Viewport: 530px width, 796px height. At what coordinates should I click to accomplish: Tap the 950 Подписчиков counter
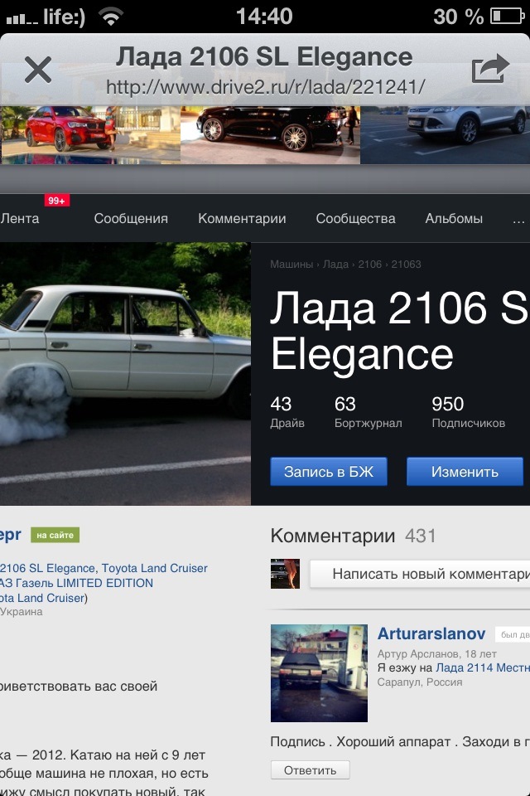[x=468, y=412]
